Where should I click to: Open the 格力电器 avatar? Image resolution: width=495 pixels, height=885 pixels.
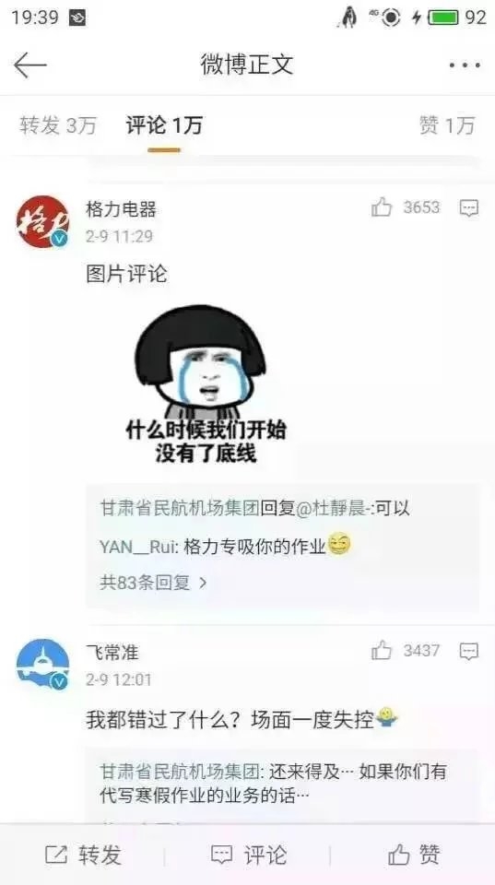(x=42, y=222)
